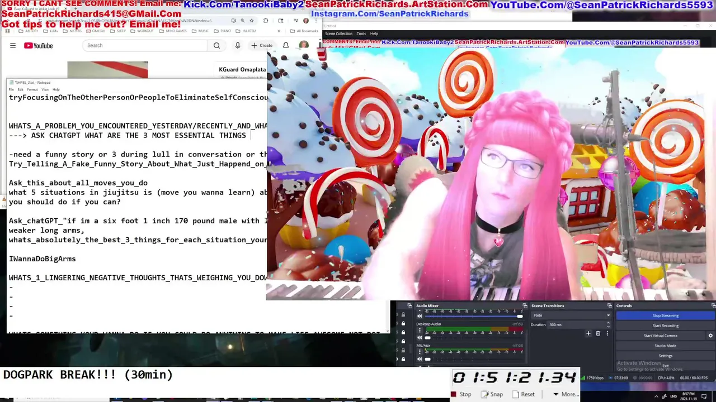Open the Fade transition dropdown
This screenshot has height=402, width=716.
pos(571,315)
